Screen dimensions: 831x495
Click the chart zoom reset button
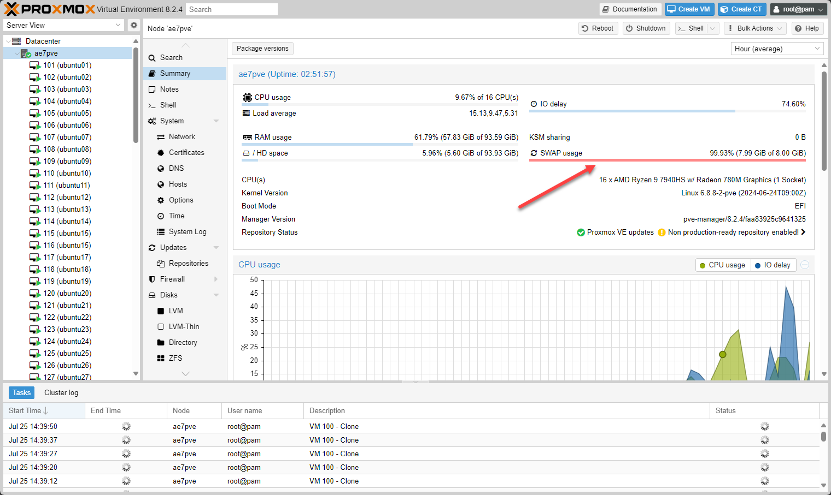(805, 265)
